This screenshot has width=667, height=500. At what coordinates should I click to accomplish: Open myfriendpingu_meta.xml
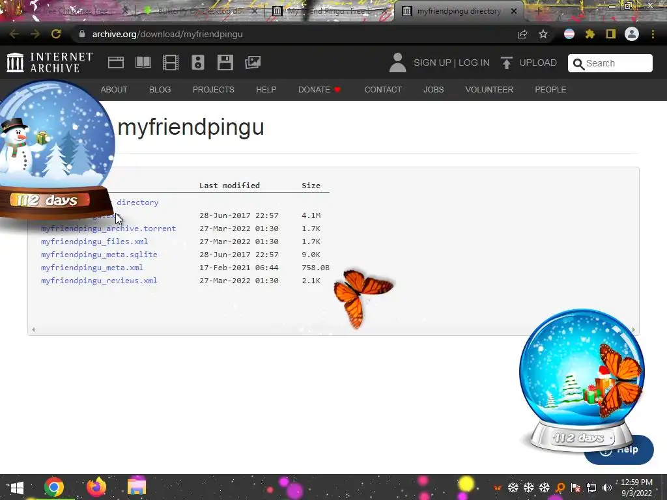point(92,268)
